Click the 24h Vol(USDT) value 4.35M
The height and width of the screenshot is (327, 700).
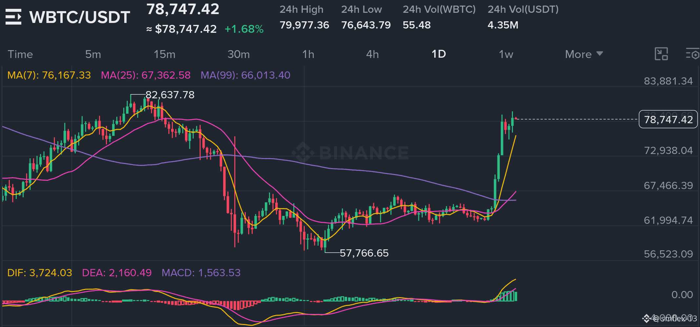503,25
